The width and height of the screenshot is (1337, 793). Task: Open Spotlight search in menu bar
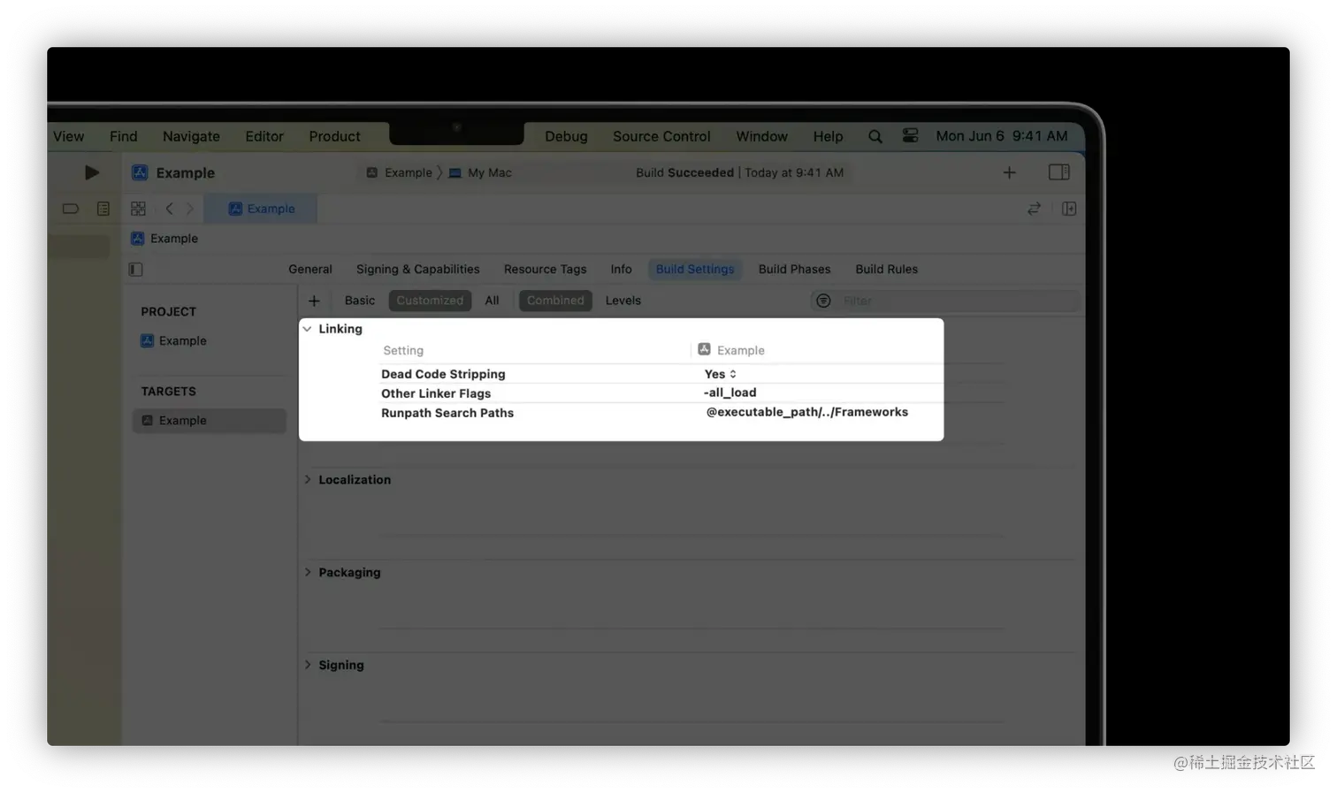coord(875,136)
